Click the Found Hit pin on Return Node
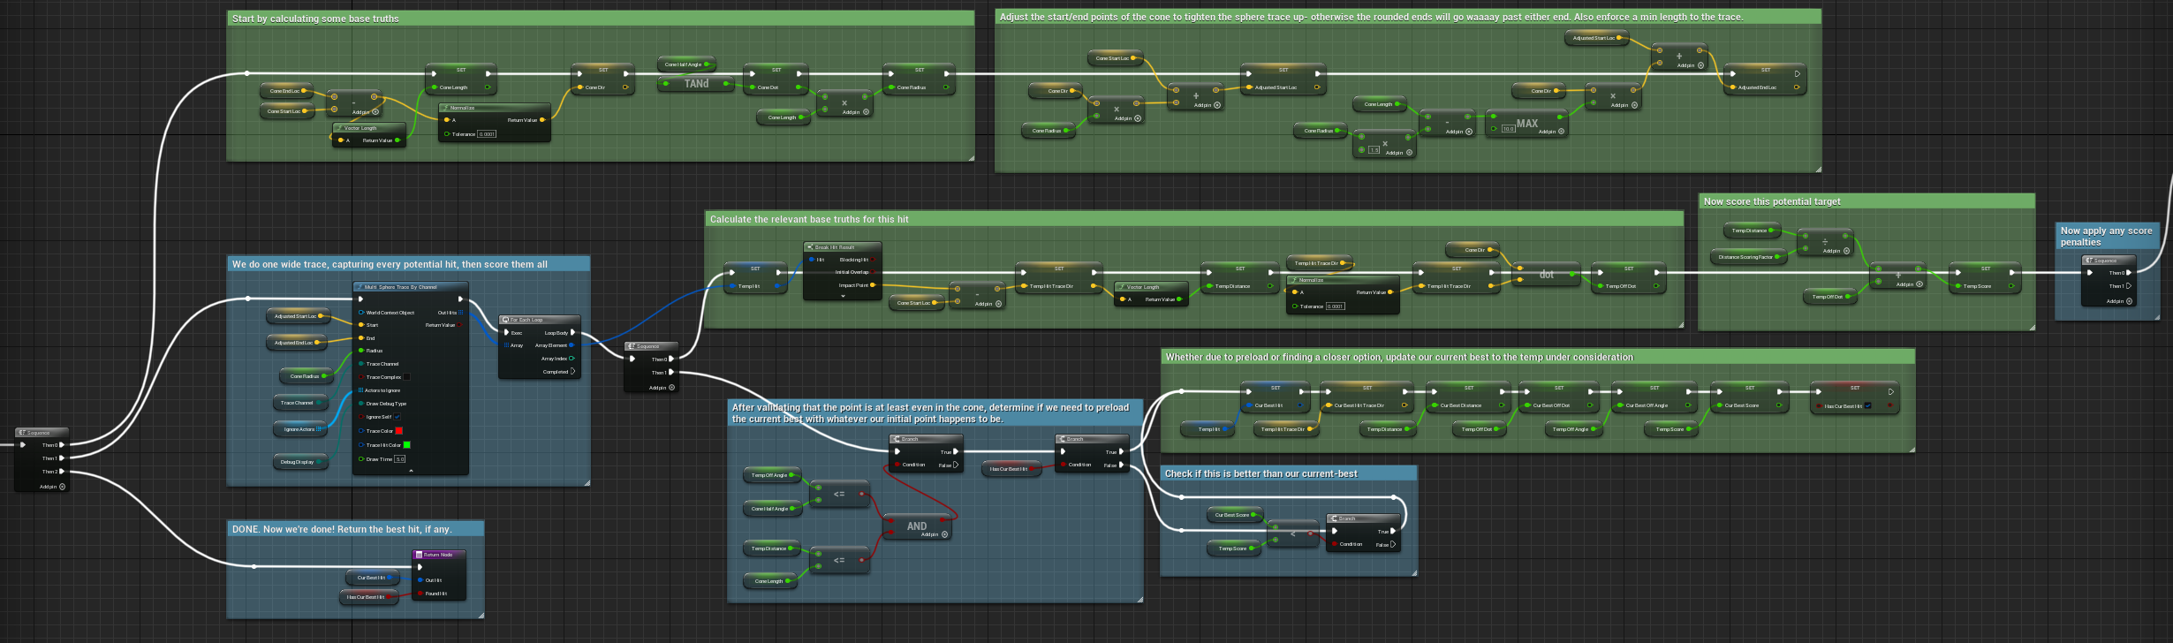Viewport: 2173px width, 643px height. (x=420, y=594)
